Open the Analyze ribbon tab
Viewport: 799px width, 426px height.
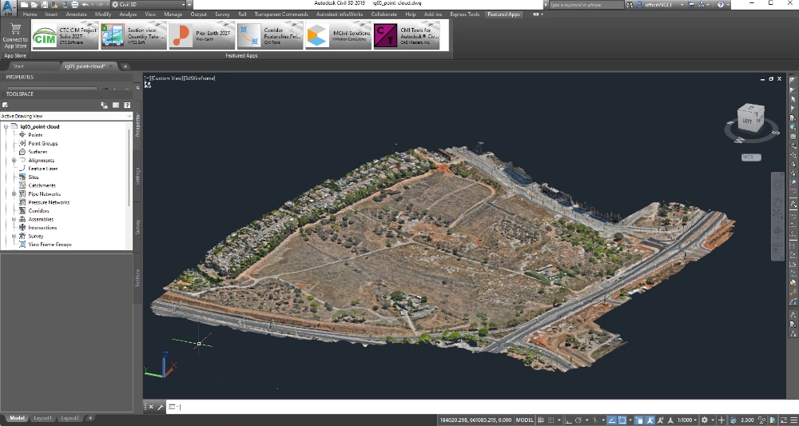point(128,14)
